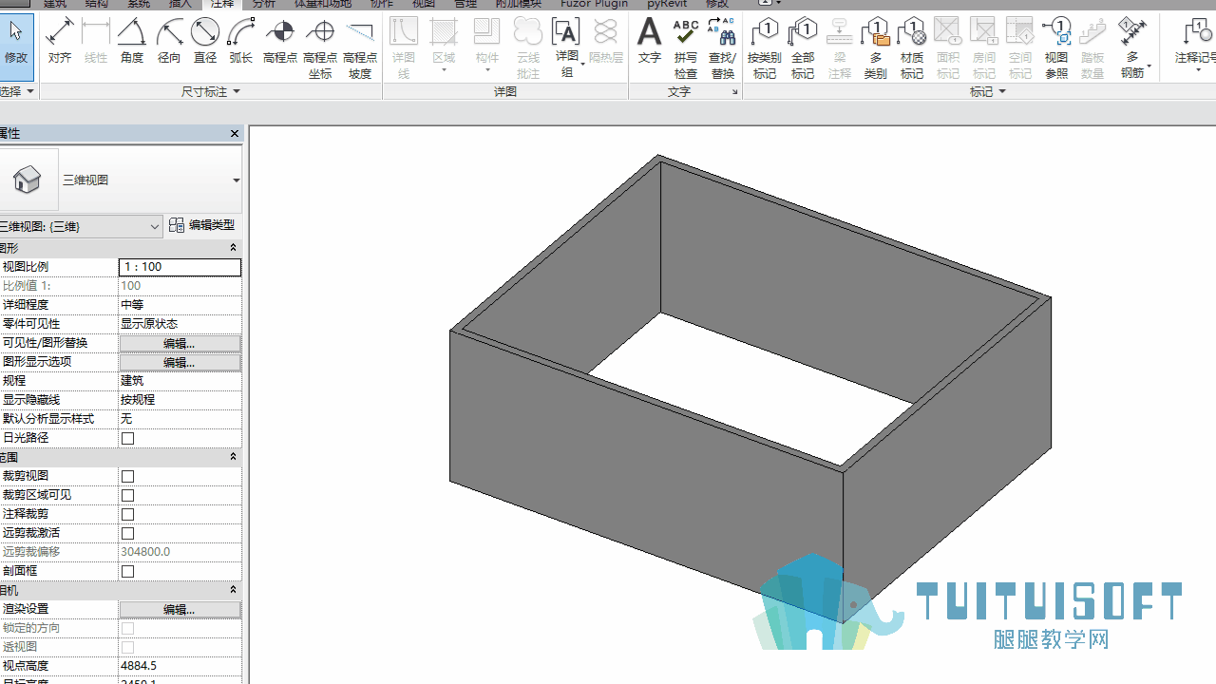Open the pyRevit ribbon tab
This screenshot has height=684, width=1216.
pyautogui.click(x=667, y=4)
